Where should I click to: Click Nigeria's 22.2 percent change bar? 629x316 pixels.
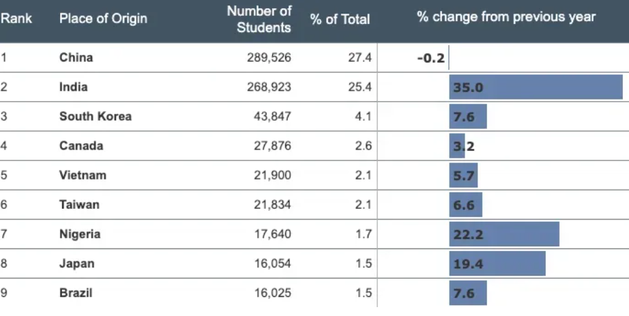point(504,234)
